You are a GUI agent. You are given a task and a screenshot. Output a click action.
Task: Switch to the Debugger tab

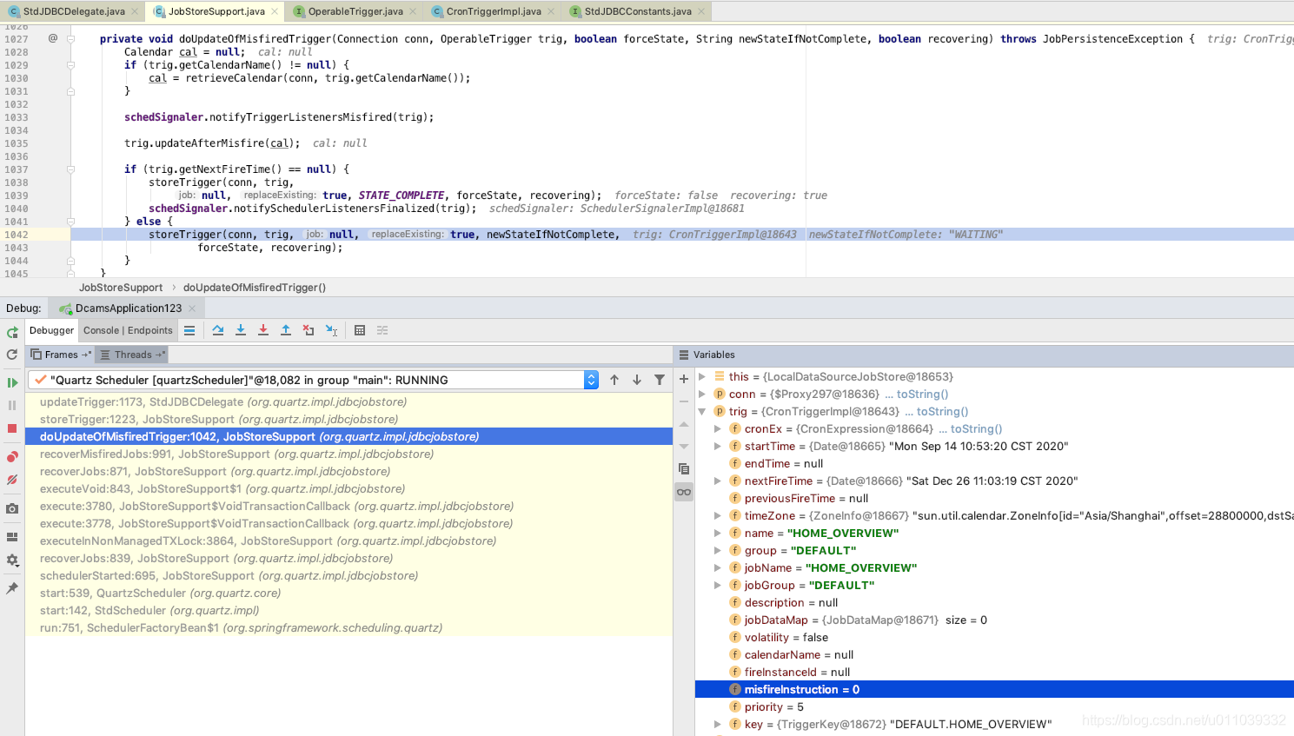tap(52, 330)
